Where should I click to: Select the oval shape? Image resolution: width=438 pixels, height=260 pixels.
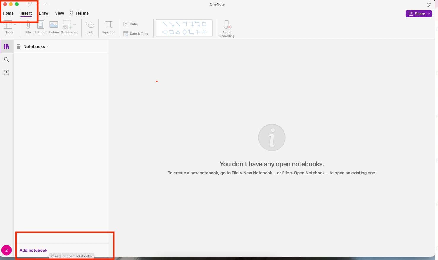(165, 32)
